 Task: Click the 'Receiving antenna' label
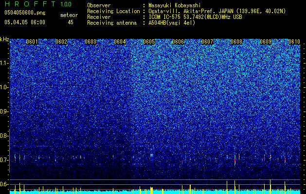(x=112, y=23)
